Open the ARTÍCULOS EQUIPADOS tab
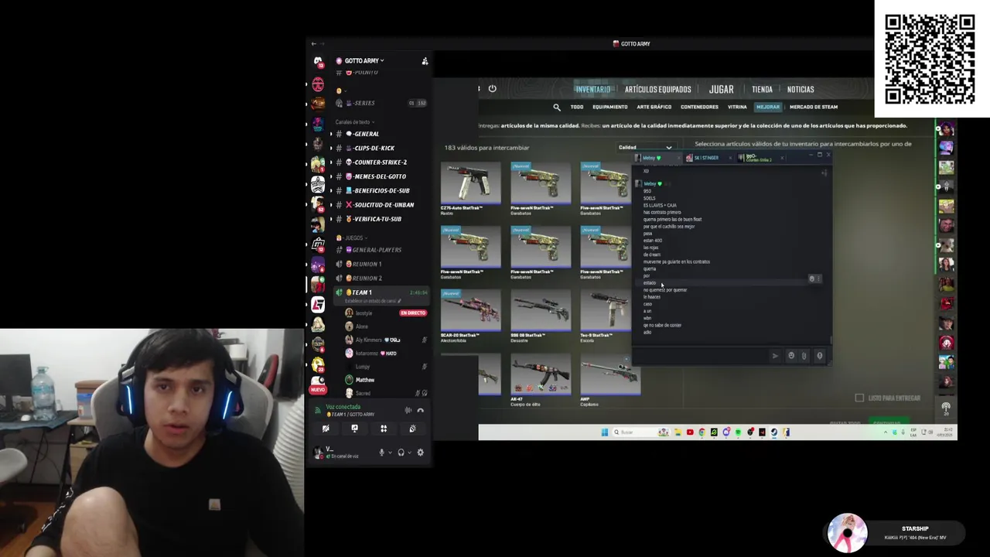This screenshot has width=990, height=557. tap(658, 89)
